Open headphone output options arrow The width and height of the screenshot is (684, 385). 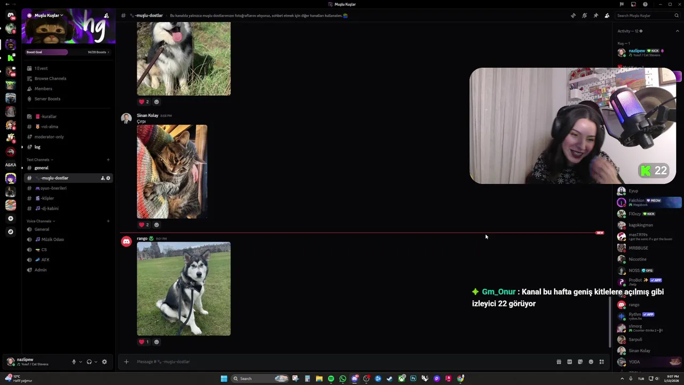point(96,361)
